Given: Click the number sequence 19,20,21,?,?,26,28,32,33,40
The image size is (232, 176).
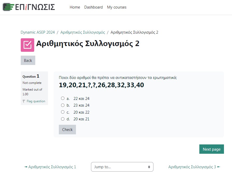Looking at the screenshot, I should [x=101, y=85].
